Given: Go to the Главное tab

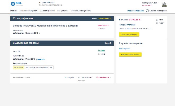Looking at the screenshot, I should 14,11.
